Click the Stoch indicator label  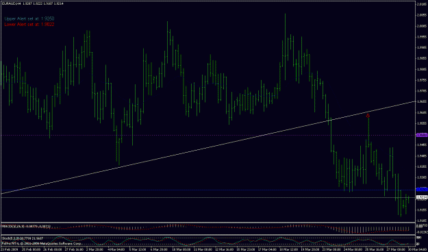[23, 238]
